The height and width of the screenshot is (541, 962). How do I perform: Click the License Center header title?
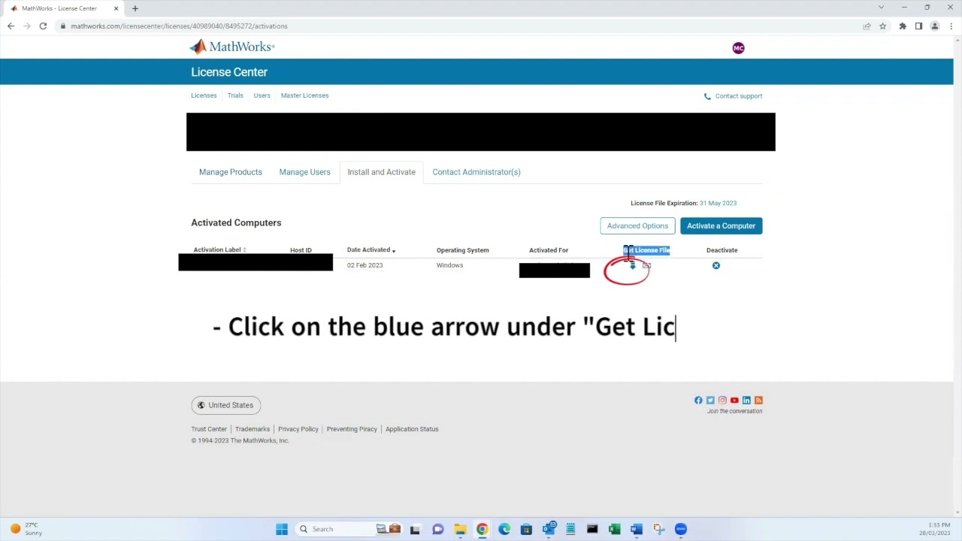[x=229, y=72]
